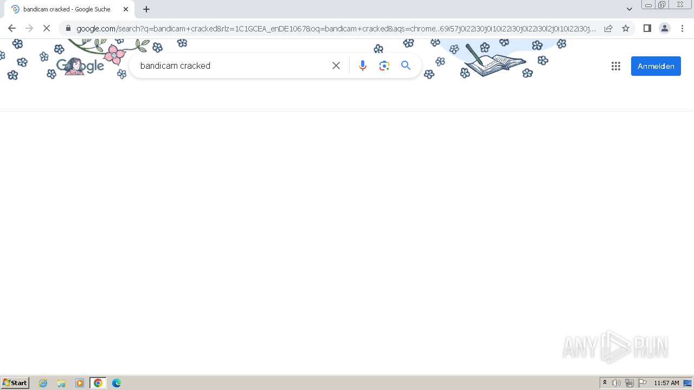Open the Windows Start menu
Screen dimensions: 694x390
tap(15, 383)
